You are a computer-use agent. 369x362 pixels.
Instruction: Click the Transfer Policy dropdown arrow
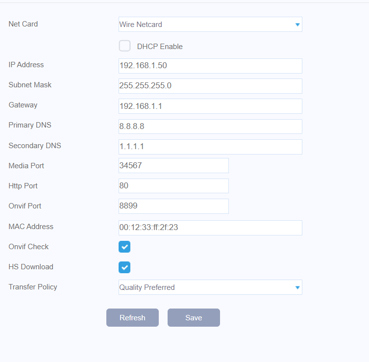point(297,287)
